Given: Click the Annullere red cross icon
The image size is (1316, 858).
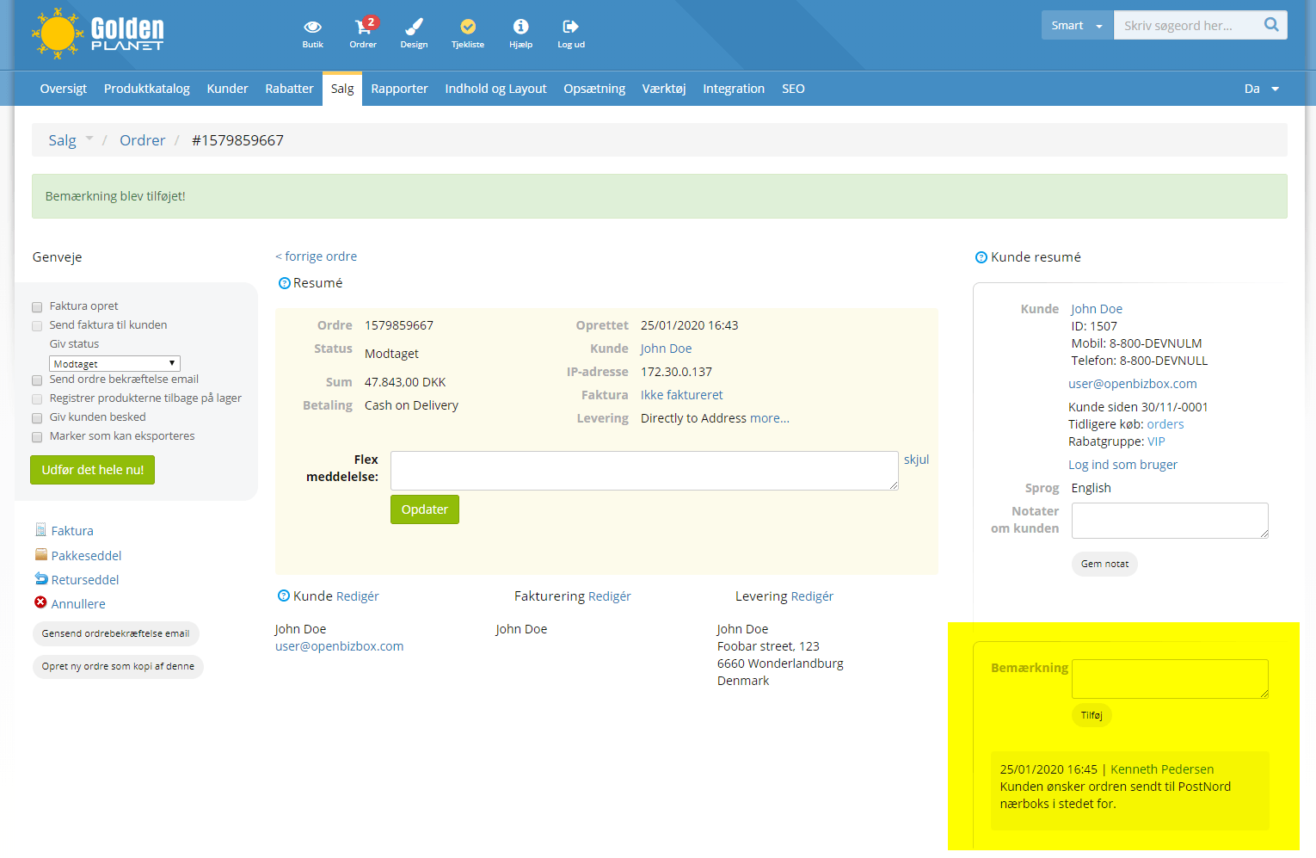Looking at the screenshot, I should coord(40,602).
